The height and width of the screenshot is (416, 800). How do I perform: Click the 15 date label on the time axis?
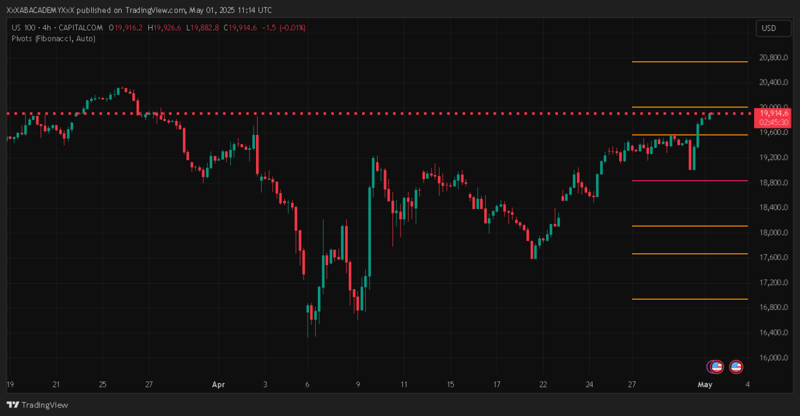(451, 385)
